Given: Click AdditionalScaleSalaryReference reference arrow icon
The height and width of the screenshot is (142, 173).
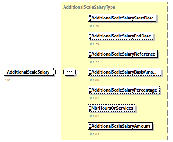Looking at the screenshot, I should coord(90,56).
